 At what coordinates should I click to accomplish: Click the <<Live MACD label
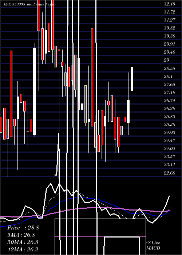[153, 245]
